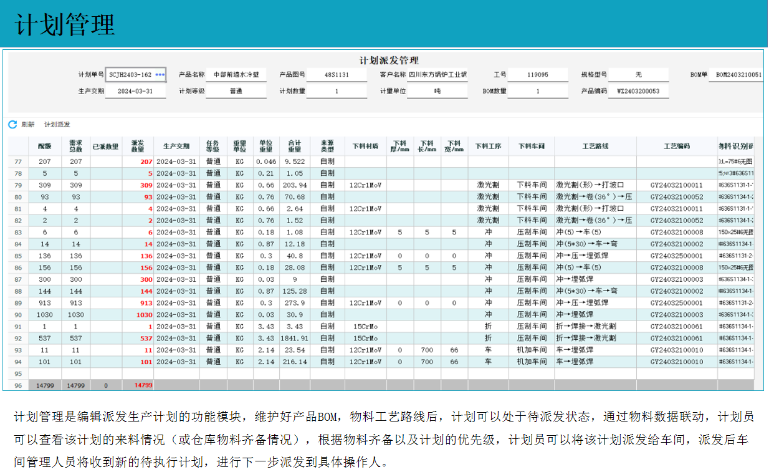Click the BOM单 field BOM2403210051
769x472 pixels.
point(738,74)
